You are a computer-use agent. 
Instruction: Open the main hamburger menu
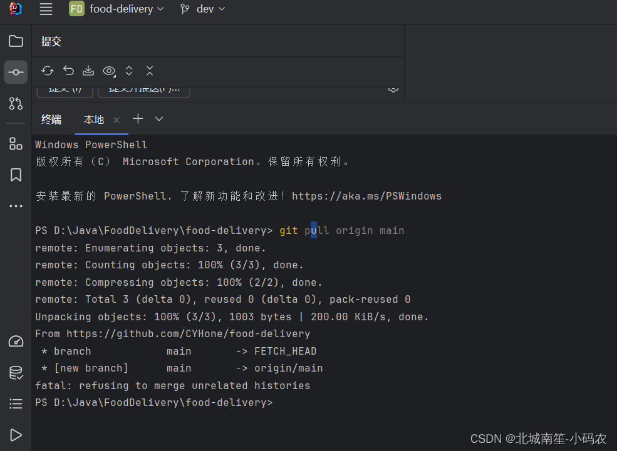click(x=46, y=9)
